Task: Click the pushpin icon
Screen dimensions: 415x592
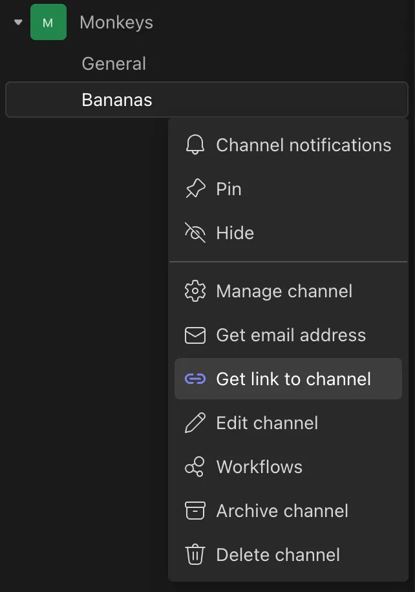Action: coord(195,189)
